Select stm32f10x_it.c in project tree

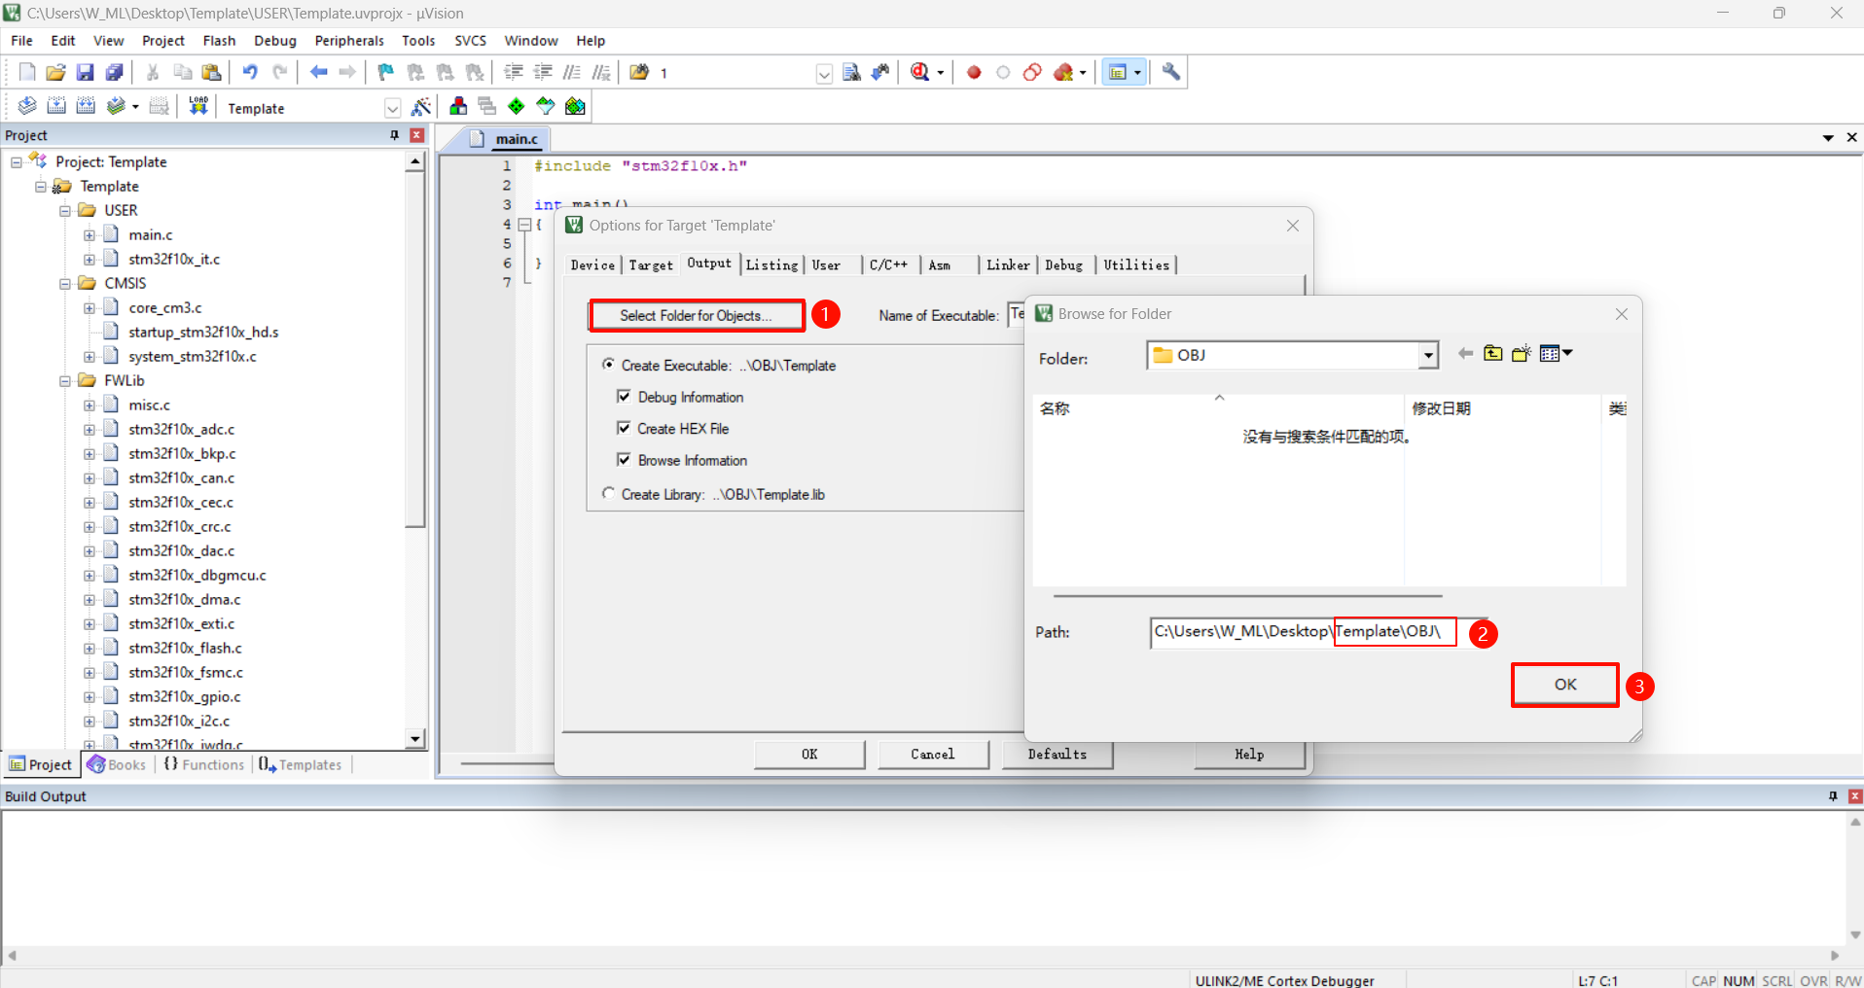[174, 259]
